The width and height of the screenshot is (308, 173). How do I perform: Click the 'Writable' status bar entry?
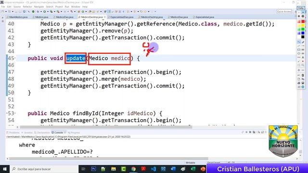tap(191, 162)
